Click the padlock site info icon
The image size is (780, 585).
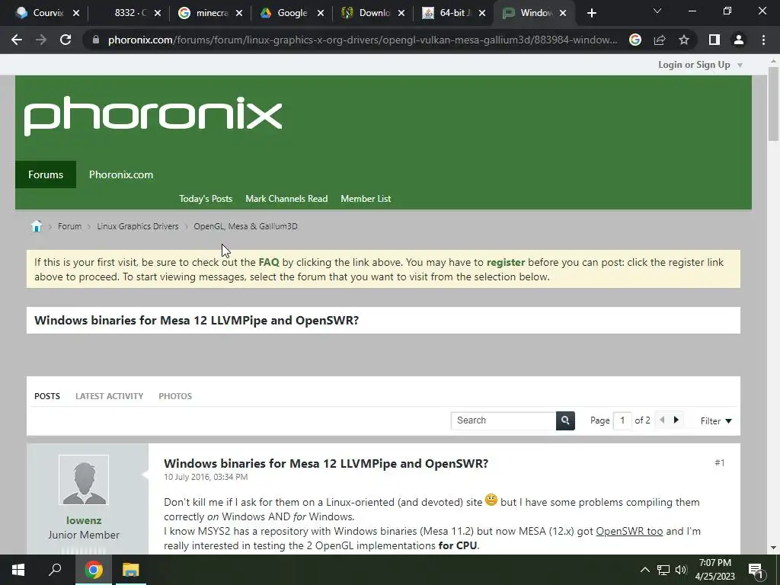pos(96,40)
